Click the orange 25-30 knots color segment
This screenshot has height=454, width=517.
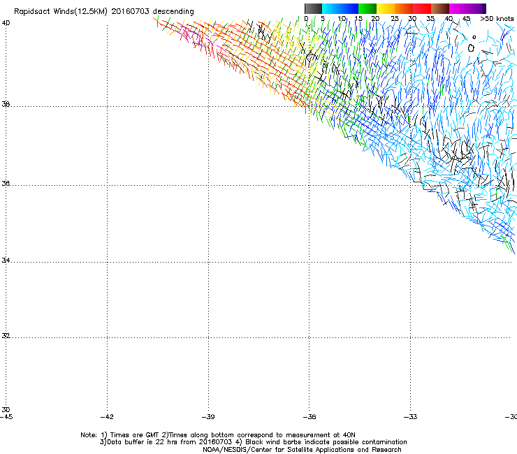tap(404, 8)
